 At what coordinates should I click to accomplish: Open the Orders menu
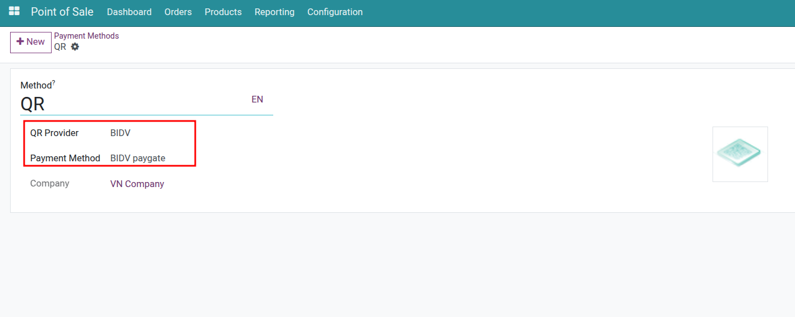tap(178, 12)
